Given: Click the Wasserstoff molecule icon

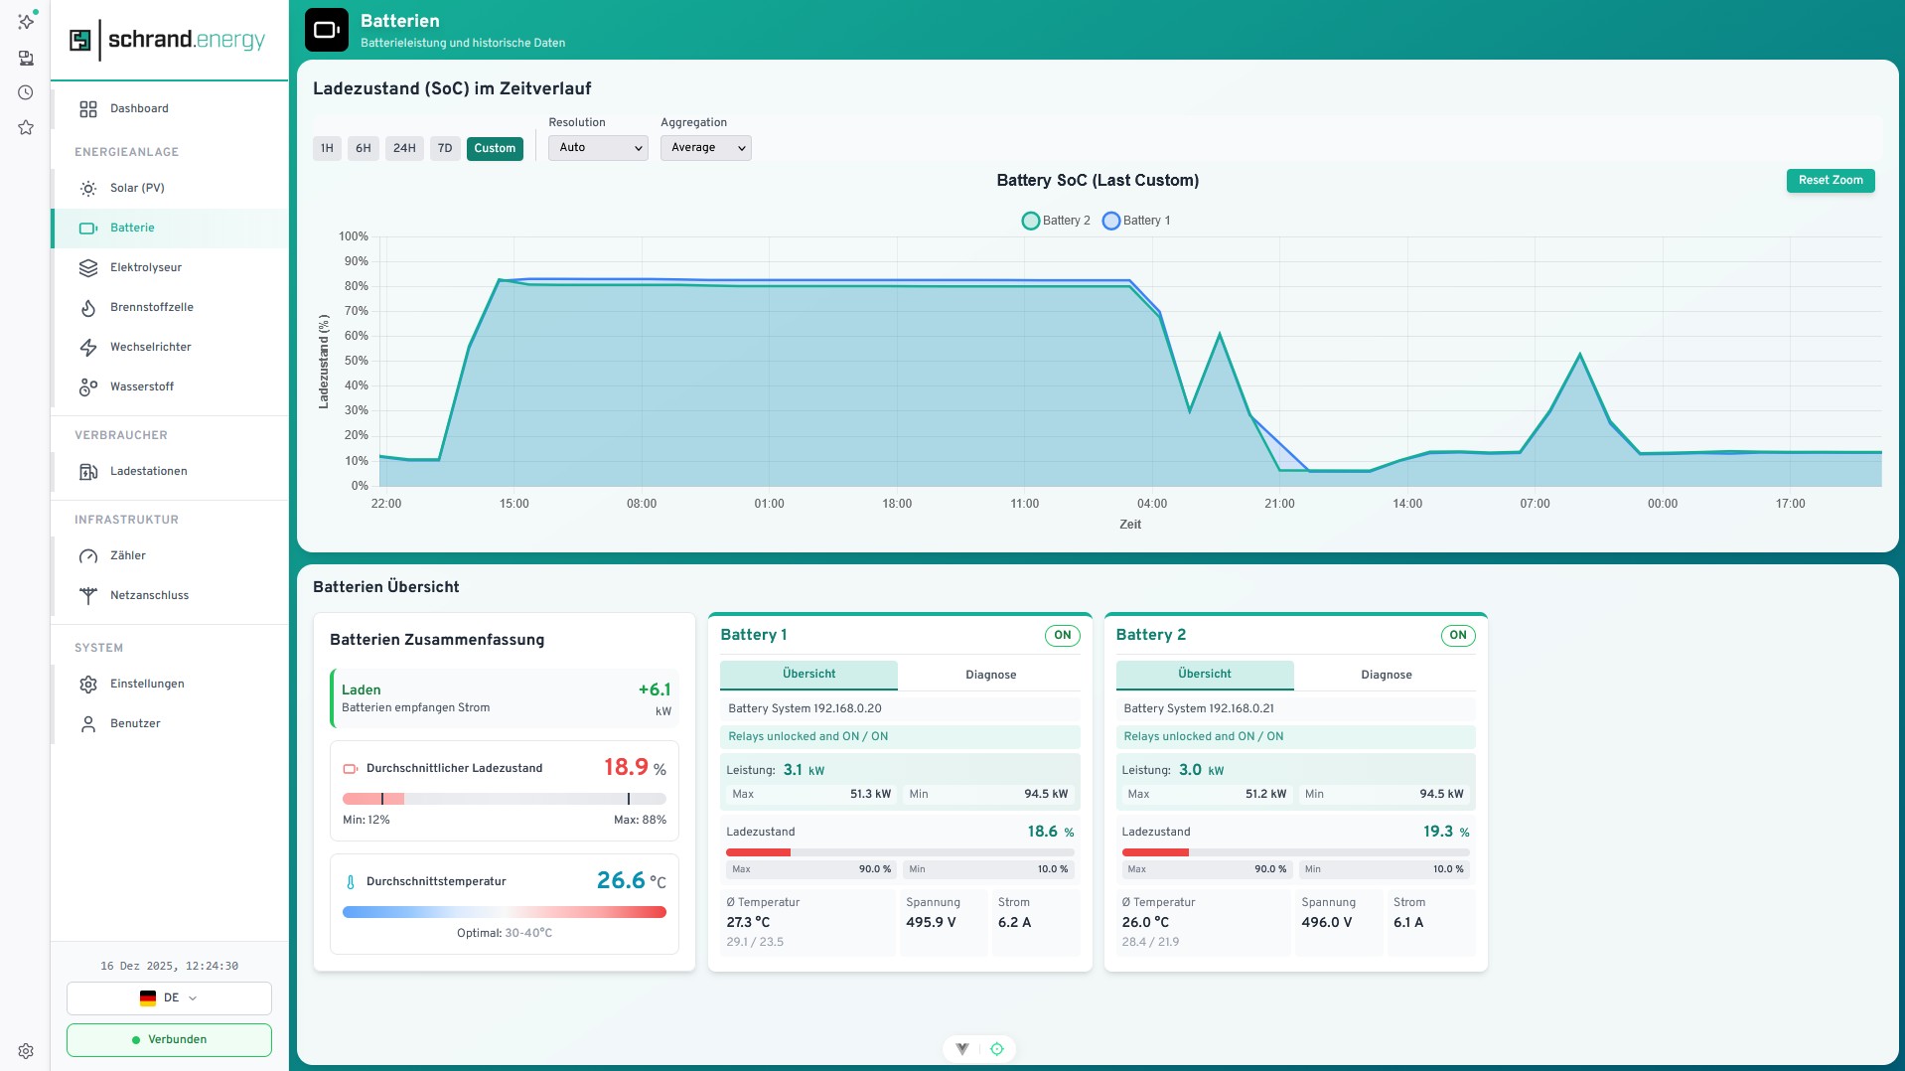Looking at the screenshot, I should tap(88, 386).
